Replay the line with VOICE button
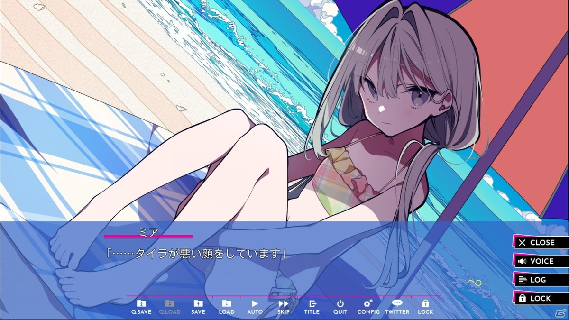 [x=541, y=261]
